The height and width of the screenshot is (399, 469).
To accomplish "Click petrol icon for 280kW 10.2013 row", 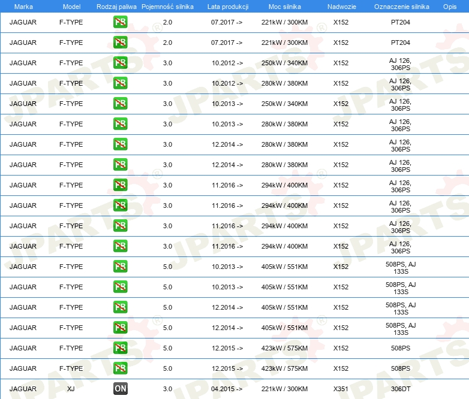I will point(120,124).
